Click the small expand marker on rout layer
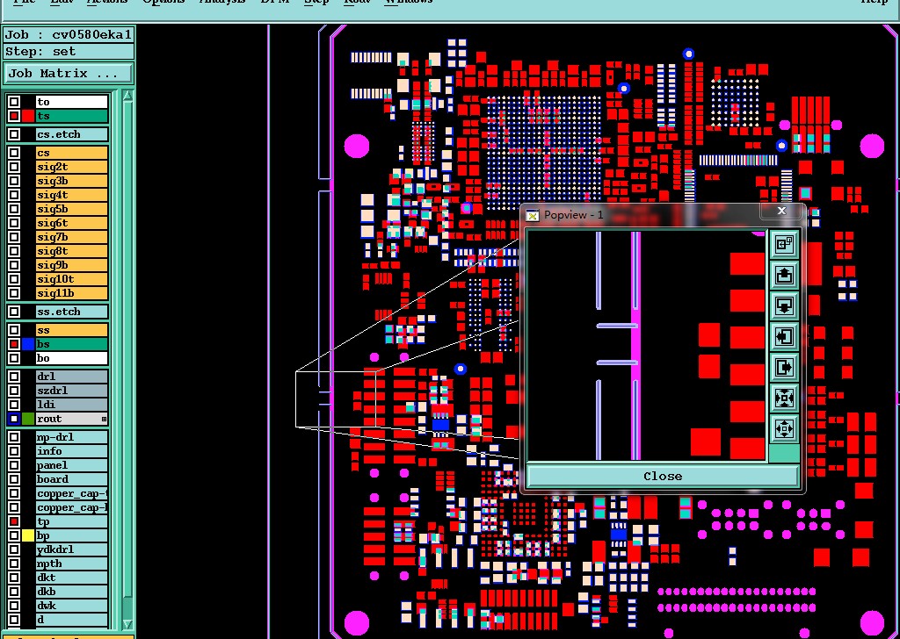The image size is (900, 639). pyautogui.click(x=104, y=420)
